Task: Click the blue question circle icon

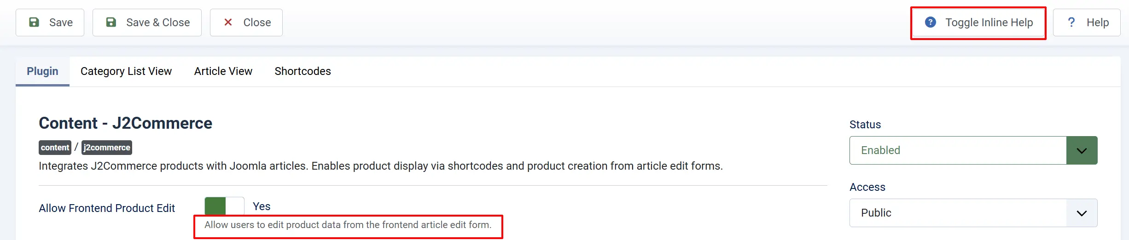Action: [931, 22]
